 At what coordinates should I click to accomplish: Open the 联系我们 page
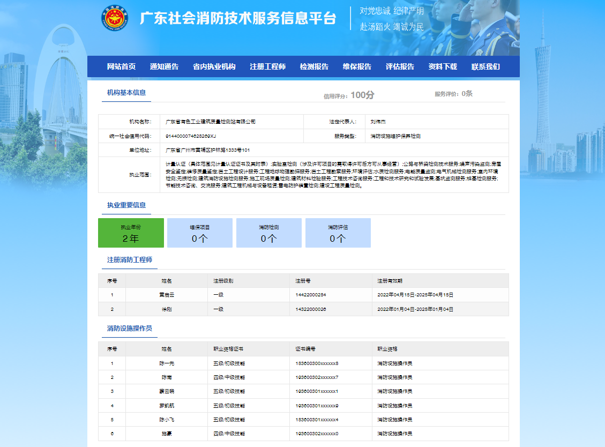click(x=486, y=66)
